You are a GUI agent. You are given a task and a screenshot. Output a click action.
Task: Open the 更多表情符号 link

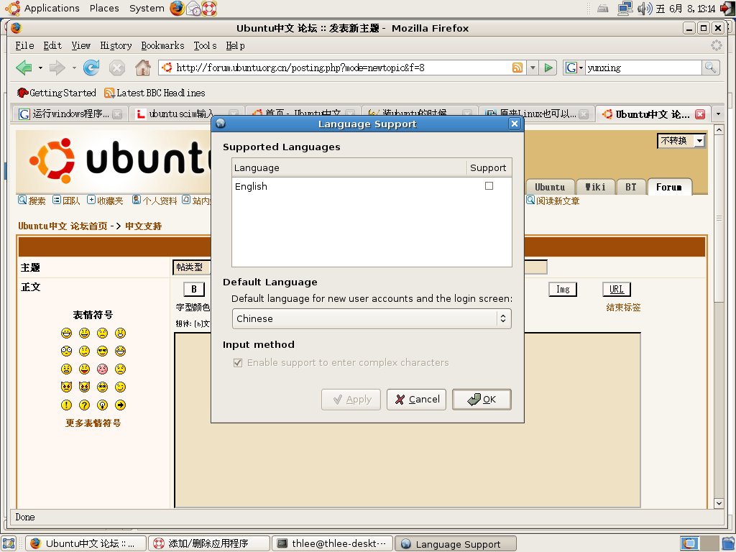pos(93,423)
